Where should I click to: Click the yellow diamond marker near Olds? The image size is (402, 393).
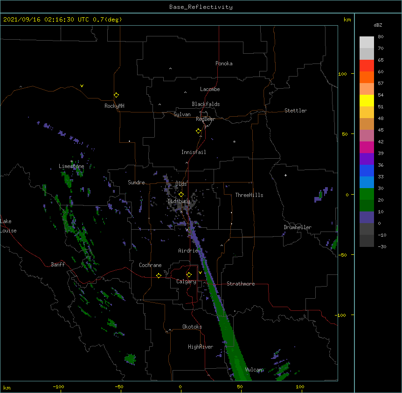tap(181, 195)
